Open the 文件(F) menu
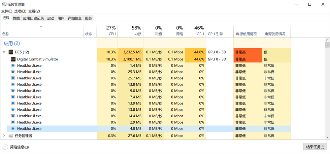 pos(7,11)
